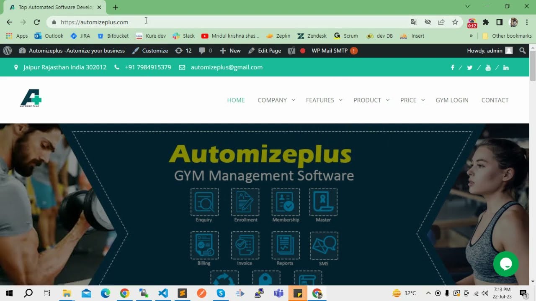Image resolution: width=536 pixels, height=301 pixels.
Task: Go to the HOME menu item
Action: point(236,100)
